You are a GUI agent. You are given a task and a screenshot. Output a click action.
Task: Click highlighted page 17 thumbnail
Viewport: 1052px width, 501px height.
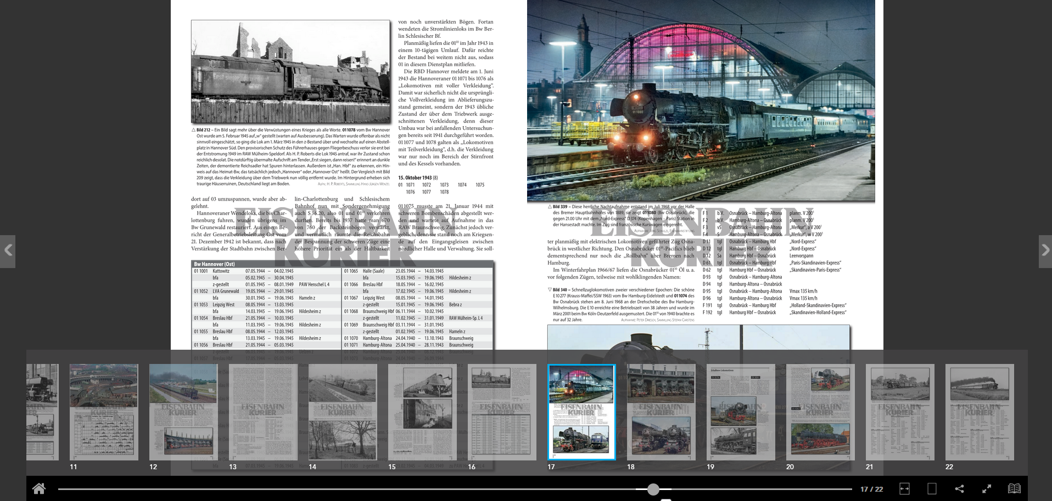pyautogui.click(x=581, y=412)
